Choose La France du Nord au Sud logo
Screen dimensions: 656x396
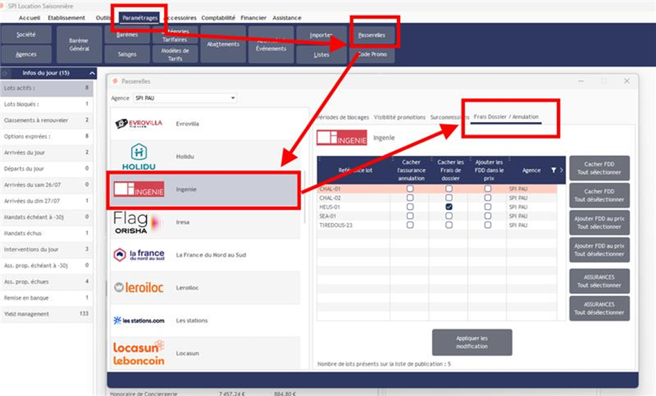tap(139, 255)
